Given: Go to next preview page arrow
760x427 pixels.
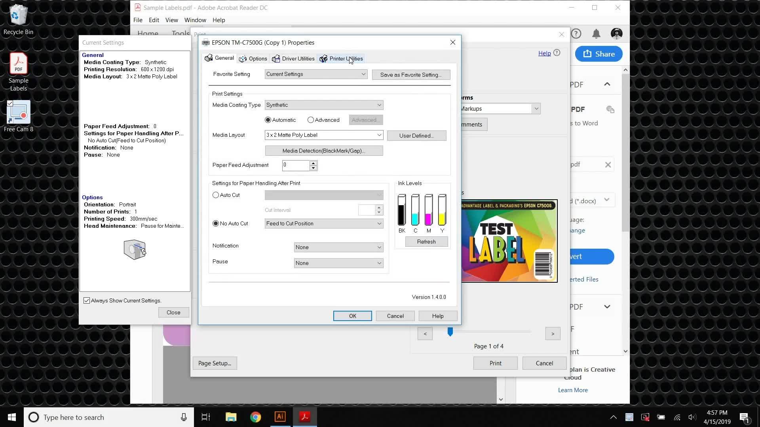Looking at the screenshot, I should (x=553, y=334).
